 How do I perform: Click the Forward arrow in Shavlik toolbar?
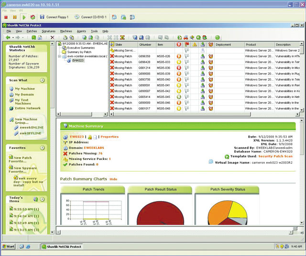click(x=18, y=37)
